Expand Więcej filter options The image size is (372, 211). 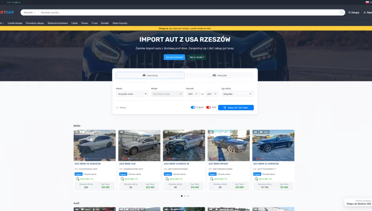click(x=121, y=107)
